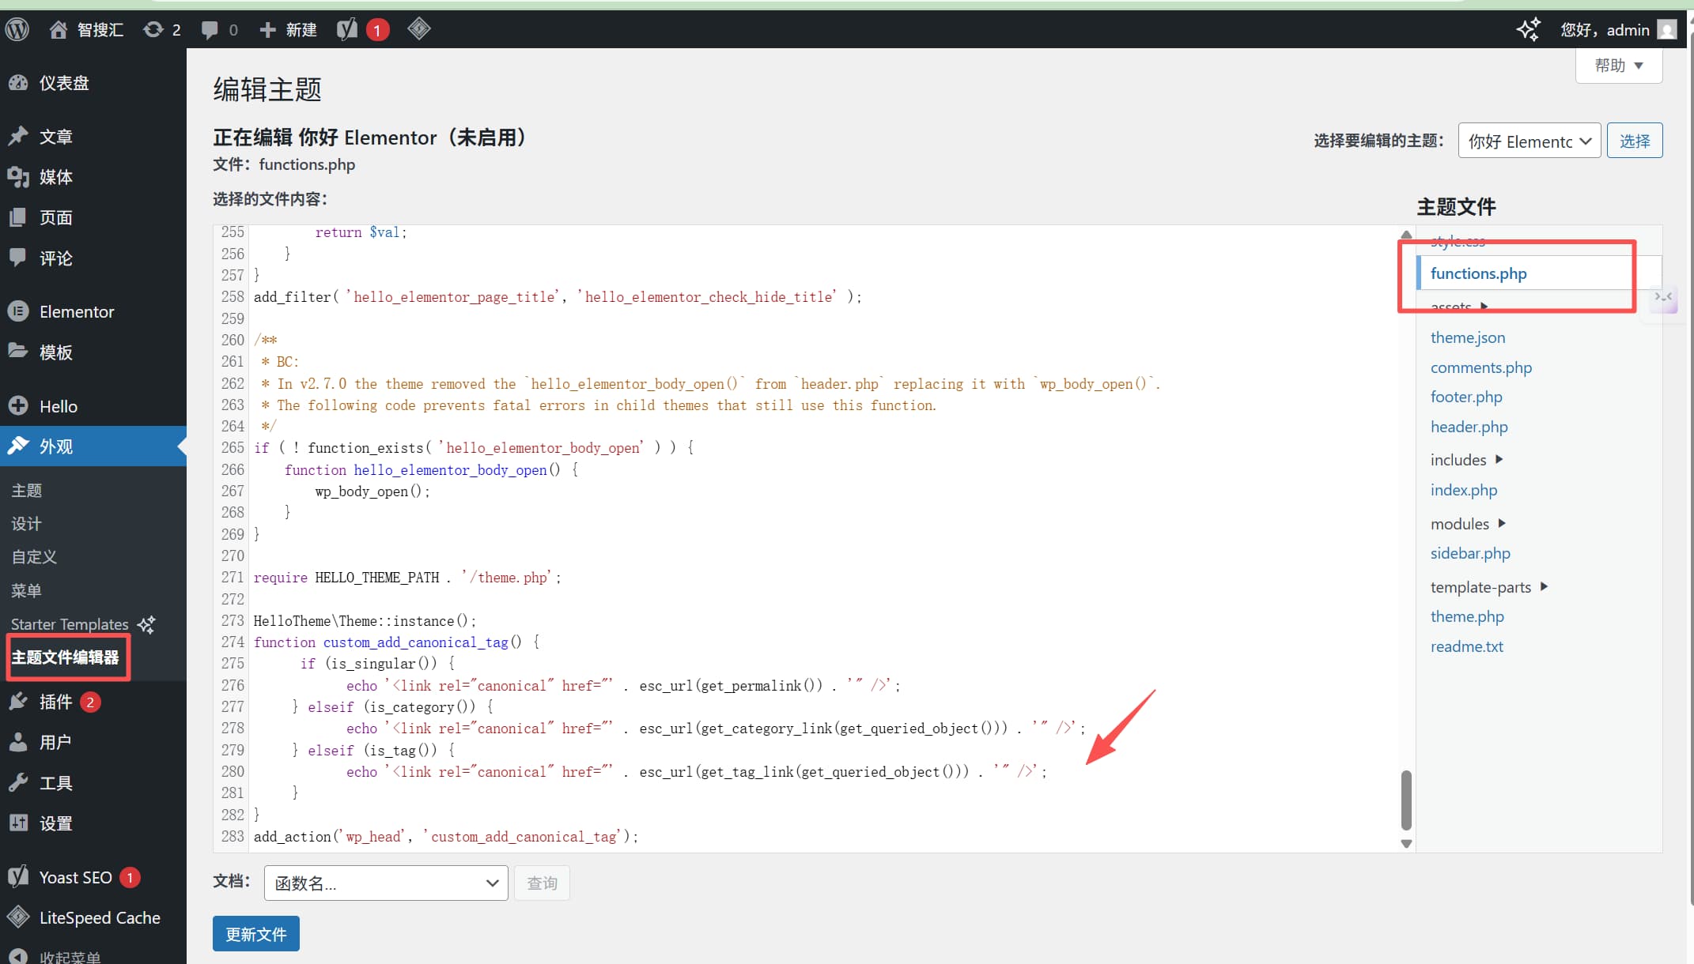The height and width of the screenshot is (964, 1694).
Task: Click the side panel toggle icon at right edge
Action: coord(1664,297)
